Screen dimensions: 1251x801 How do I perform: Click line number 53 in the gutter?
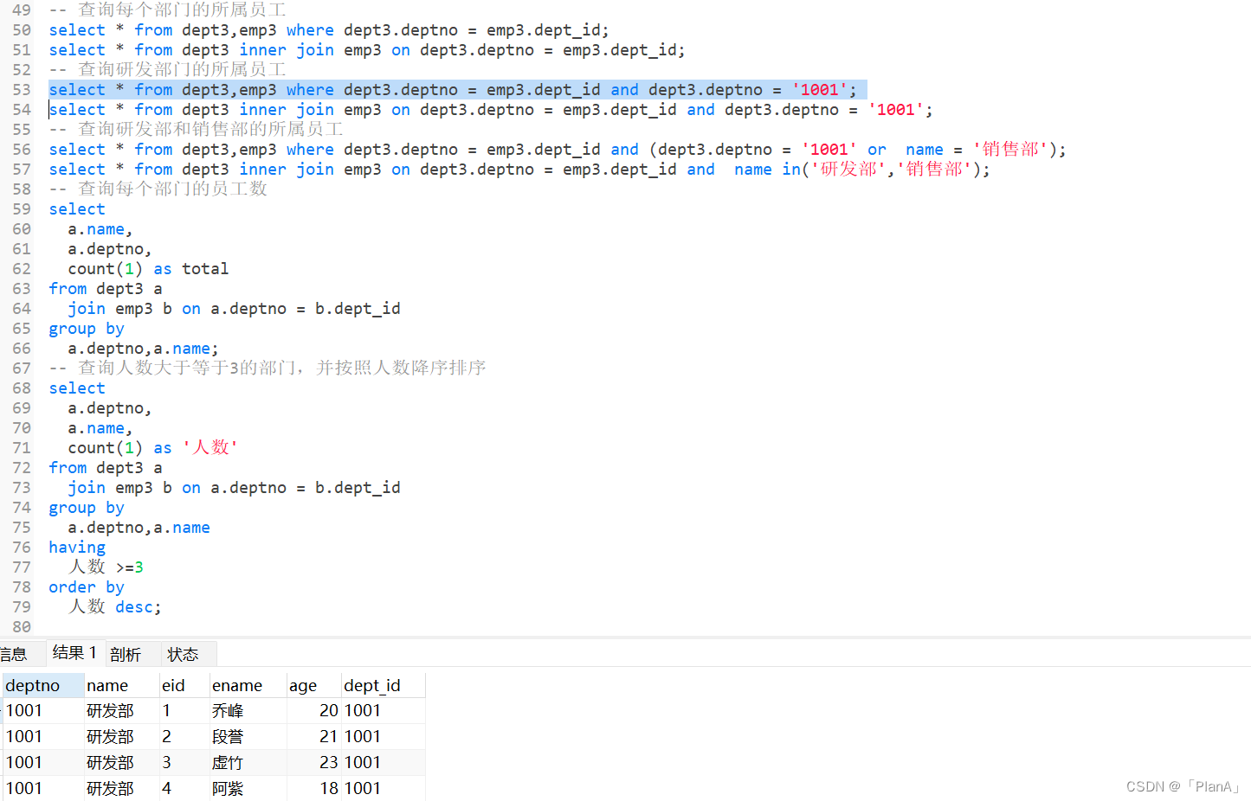click(x=22, y=90)
